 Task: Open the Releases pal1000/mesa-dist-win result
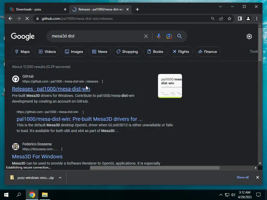click(x=51, y=89)
